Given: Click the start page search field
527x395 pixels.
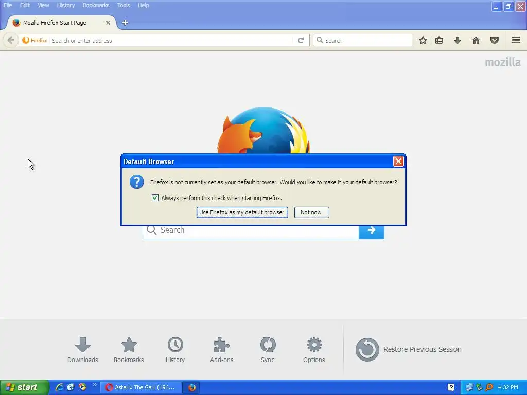Looking at the screenshot, I should [x=251, y=230].
